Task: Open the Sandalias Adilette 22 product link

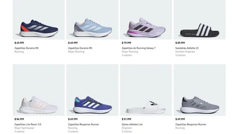Action: (x=187, y=48)
